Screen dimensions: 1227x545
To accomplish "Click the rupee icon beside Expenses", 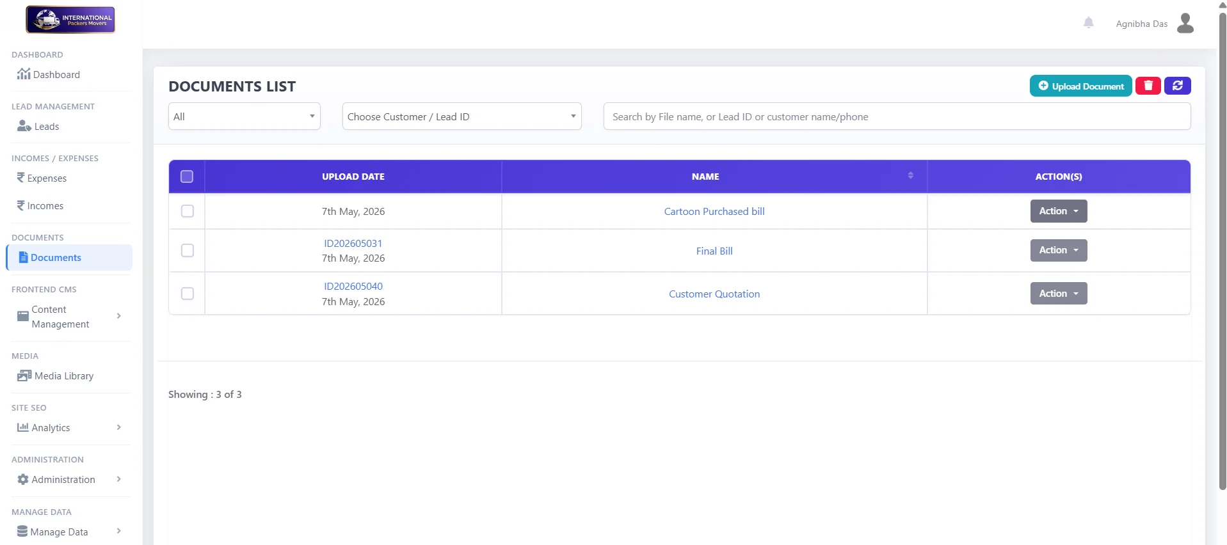I will coord(20,178).
